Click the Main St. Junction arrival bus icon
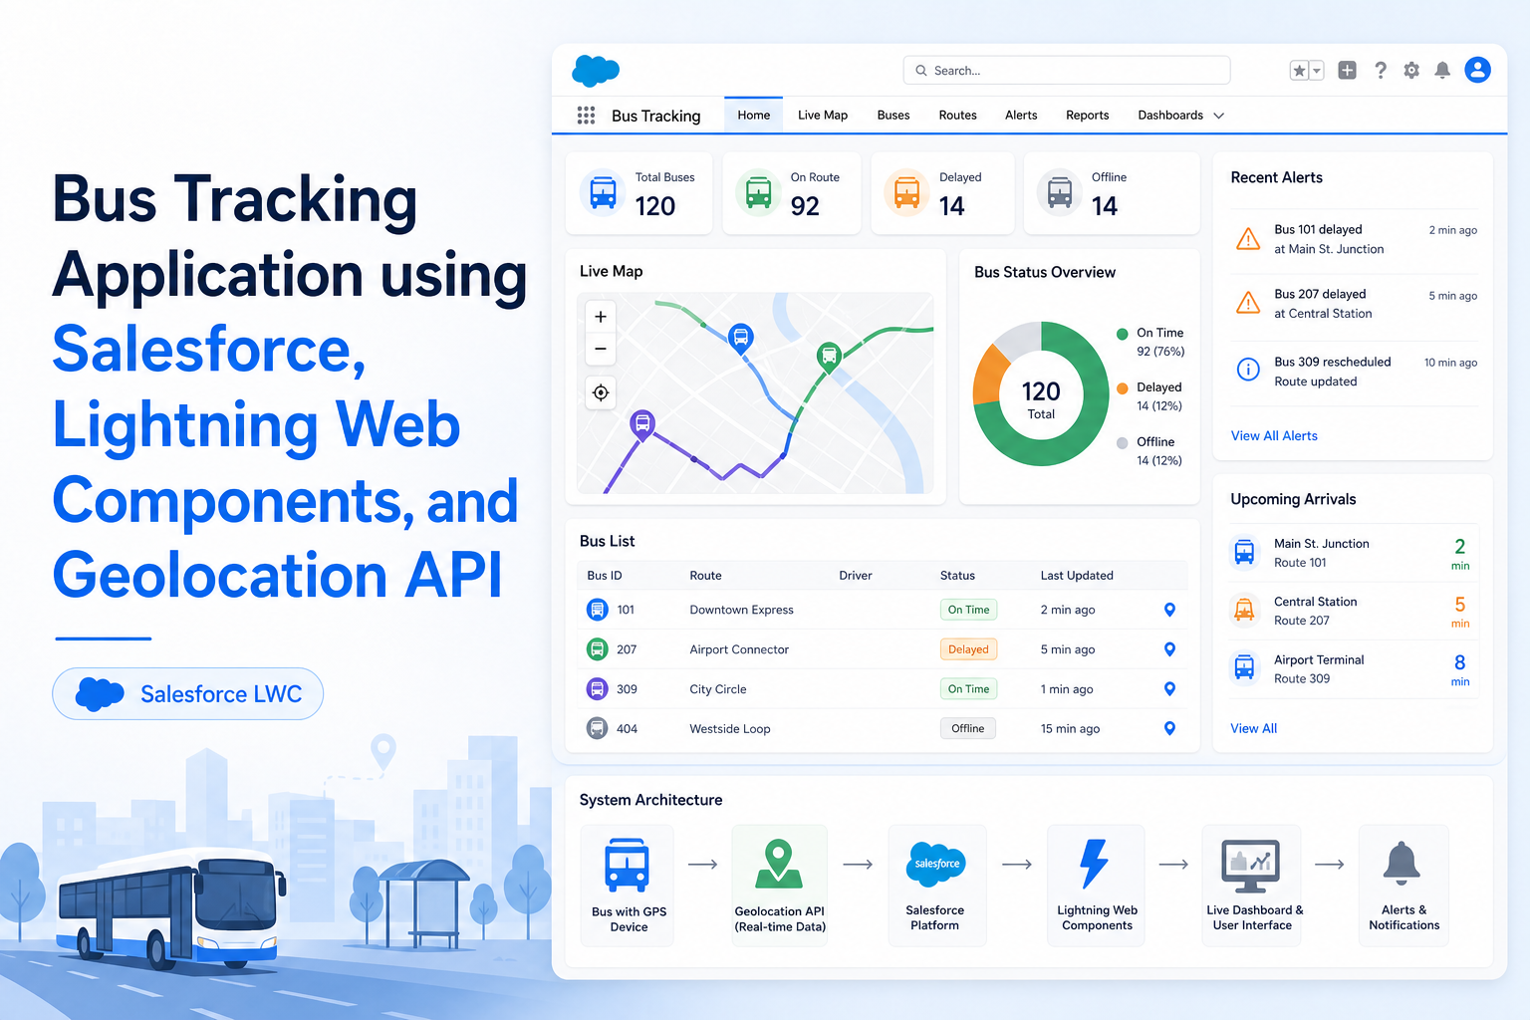 [1244, 551]
